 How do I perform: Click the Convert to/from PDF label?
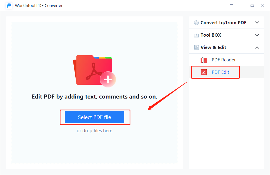point(223,23)
